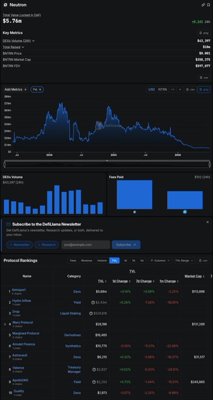Viewport: 213px width, 400px height.
Task: Focus the newsletter email input field
Action: click(x=86, y=245)
